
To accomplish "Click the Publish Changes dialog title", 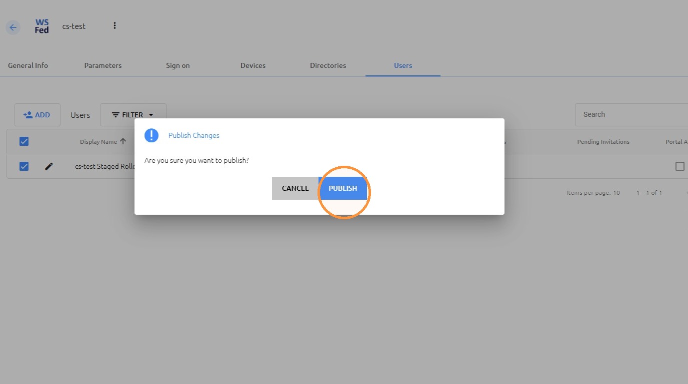I will tap(194, 135).
